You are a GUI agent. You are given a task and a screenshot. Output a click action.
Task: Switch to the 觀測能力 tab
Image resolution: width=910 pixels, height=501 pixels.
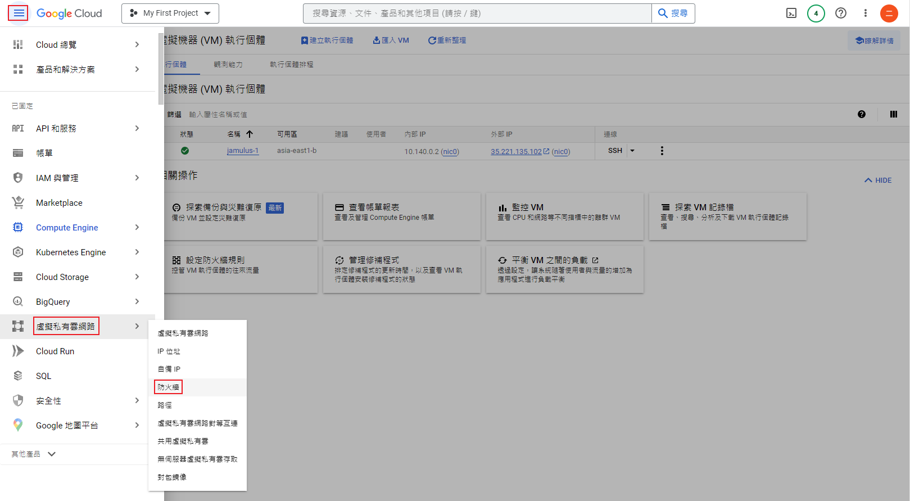[228, 65]
